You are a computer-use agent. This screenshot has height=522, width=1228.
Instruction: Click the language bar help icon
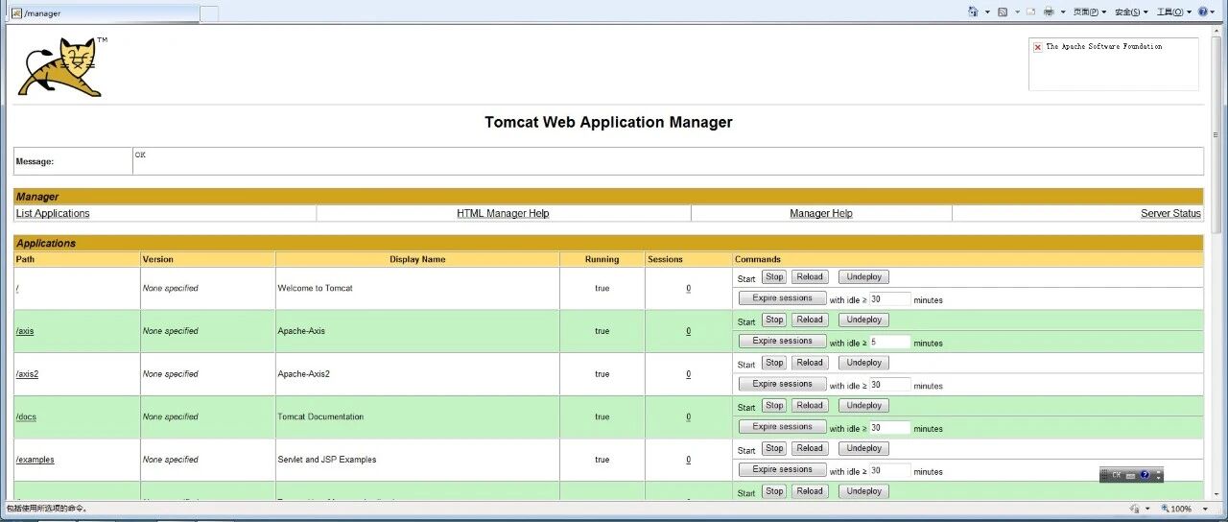[1145, 475]
